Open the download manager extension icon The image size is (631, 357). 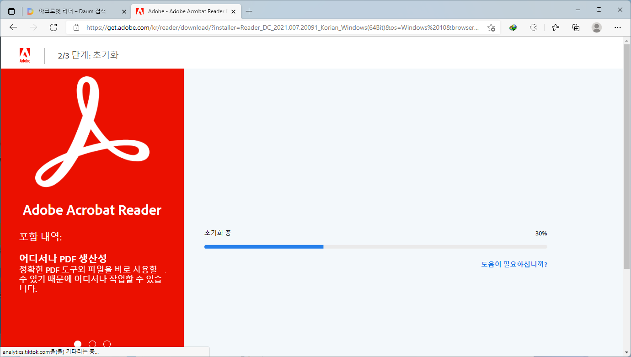tap(513, 27)
